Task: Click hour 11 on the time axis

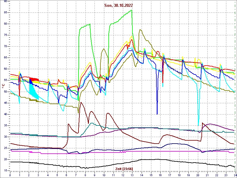Action: click(113, 175)
